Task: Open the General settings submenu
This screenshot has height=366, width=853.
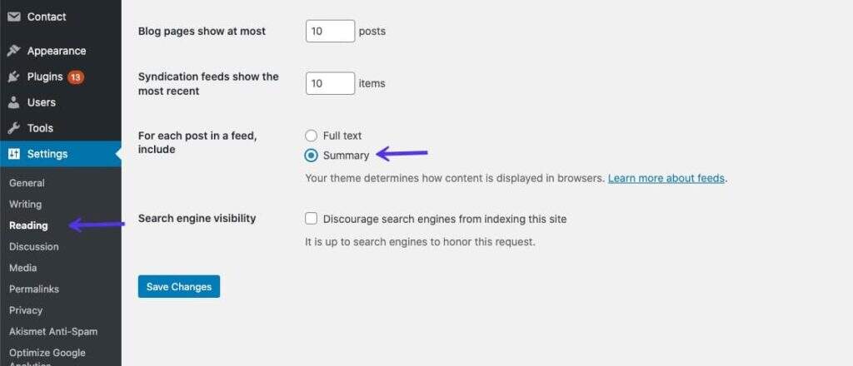Action: click(27, 183)
